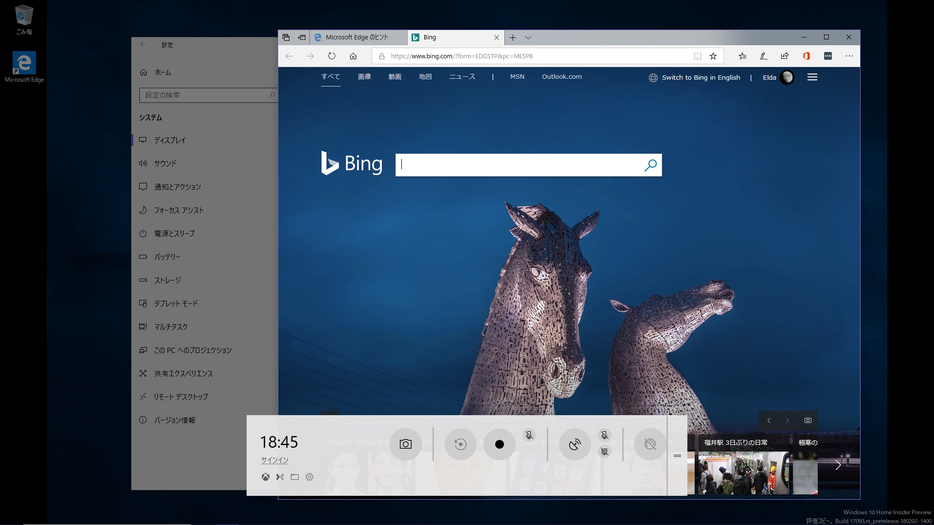This screenshot has width=934, height=525.
Task: Advance Bing news carousel with right chevron
Action: point(838,465)
